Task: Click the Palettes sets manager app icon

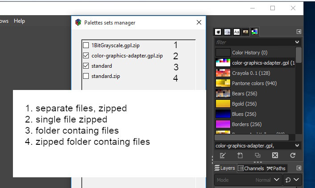Action: (78, 22)
